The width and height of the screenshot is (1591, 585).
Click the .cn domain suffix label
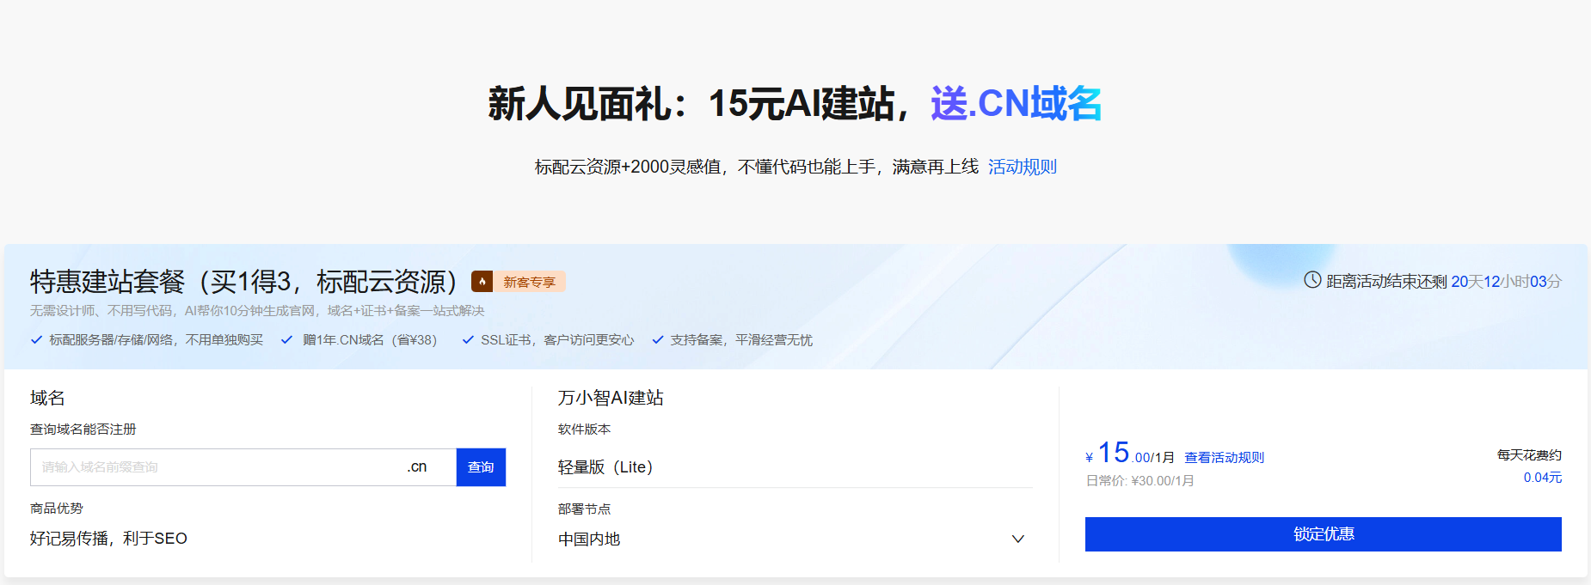click(417, 467)
